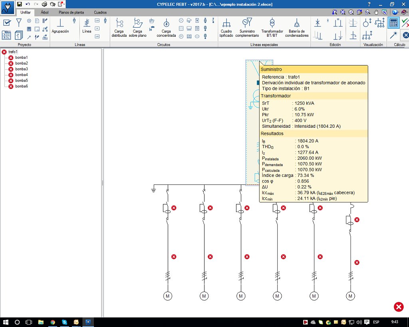Click the redraw view icon
409x327 pixels.
[359, 12]
